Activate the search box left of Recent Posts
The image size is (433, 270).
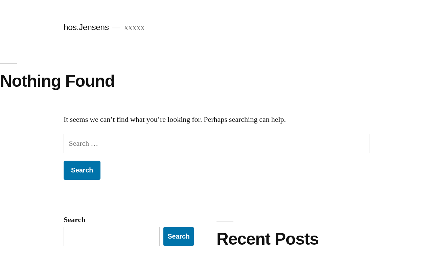coord(112,236)
